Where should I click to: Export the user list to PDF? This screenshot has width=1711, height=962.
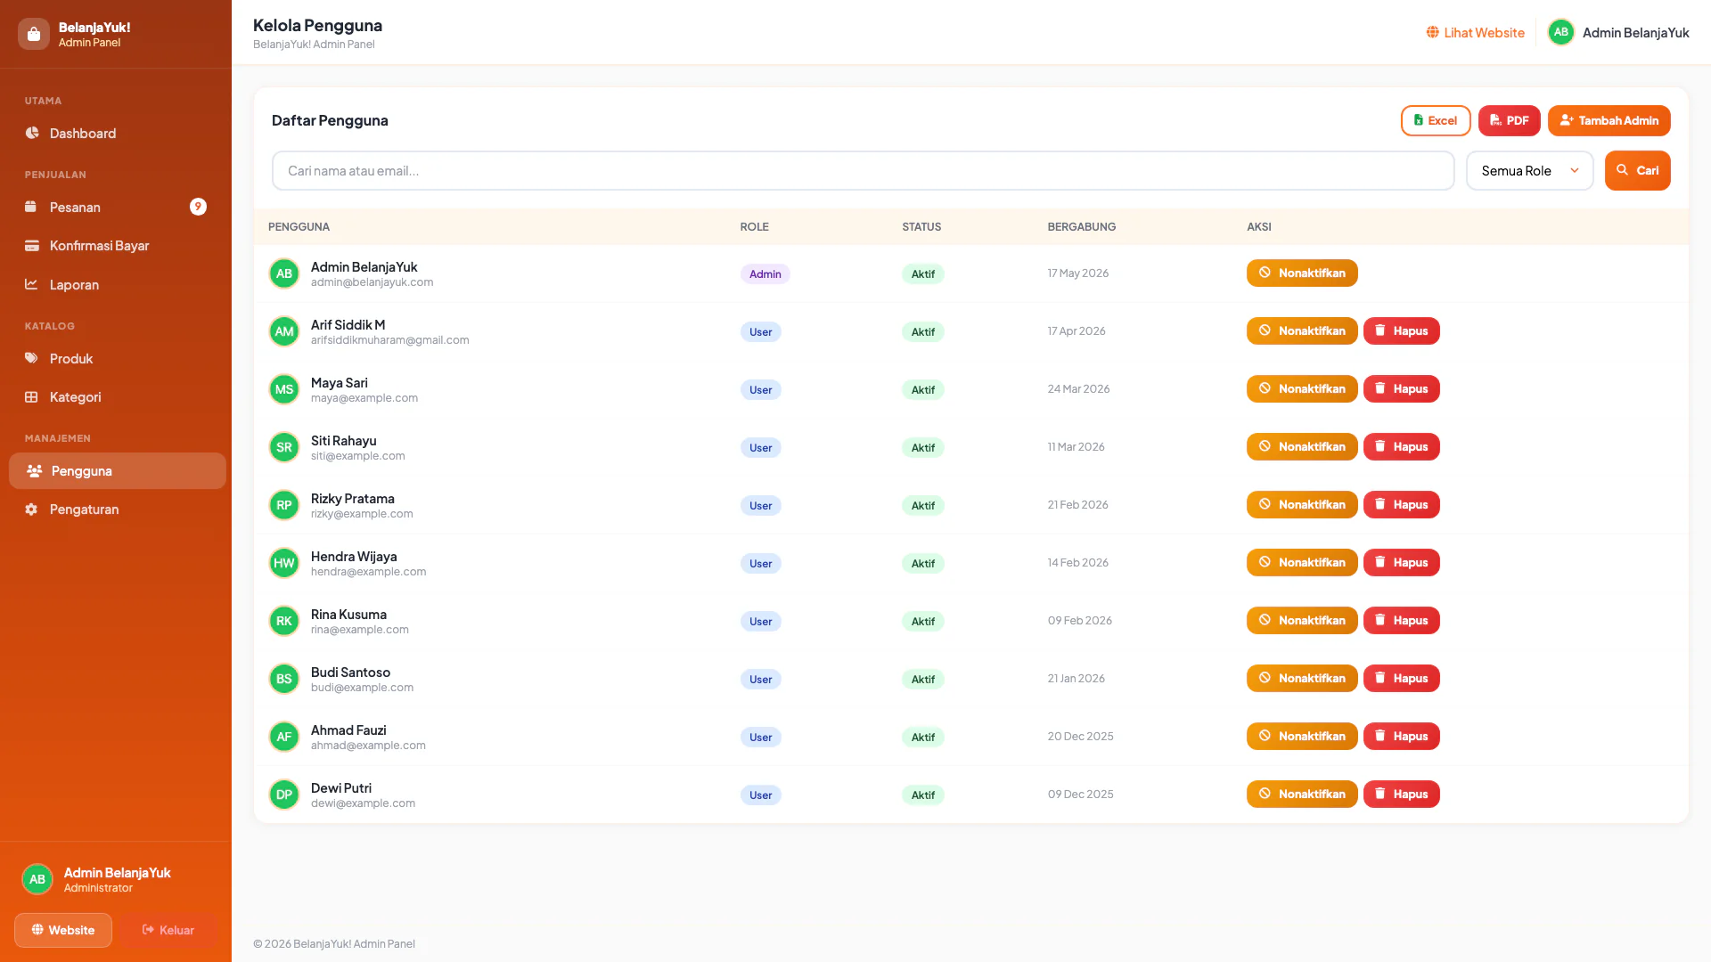click(1509, 120)
